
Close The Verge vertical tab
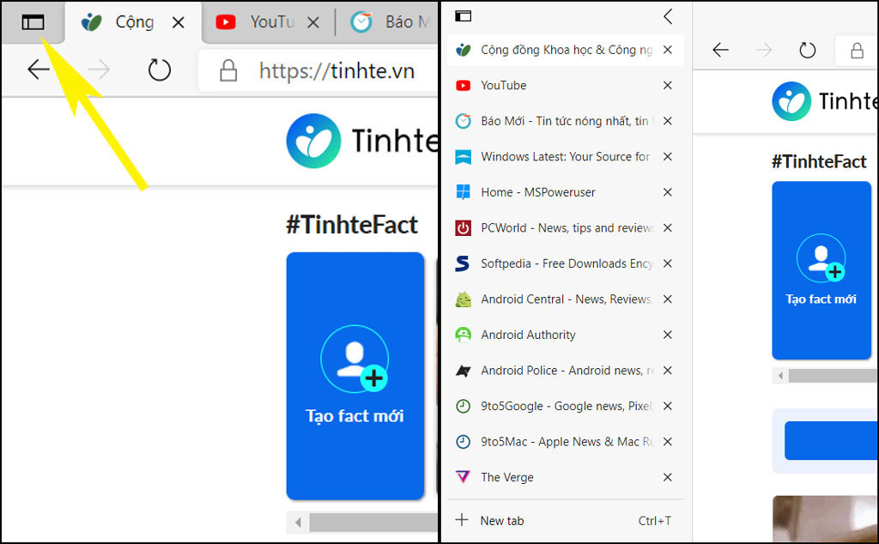tap(668, 477)
